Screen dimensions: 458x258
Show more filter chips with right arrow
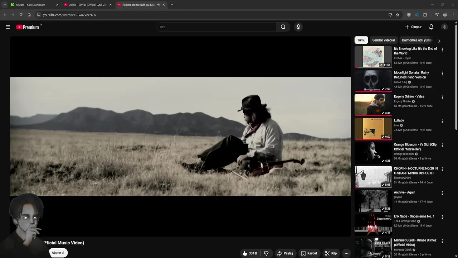[439, 41]
